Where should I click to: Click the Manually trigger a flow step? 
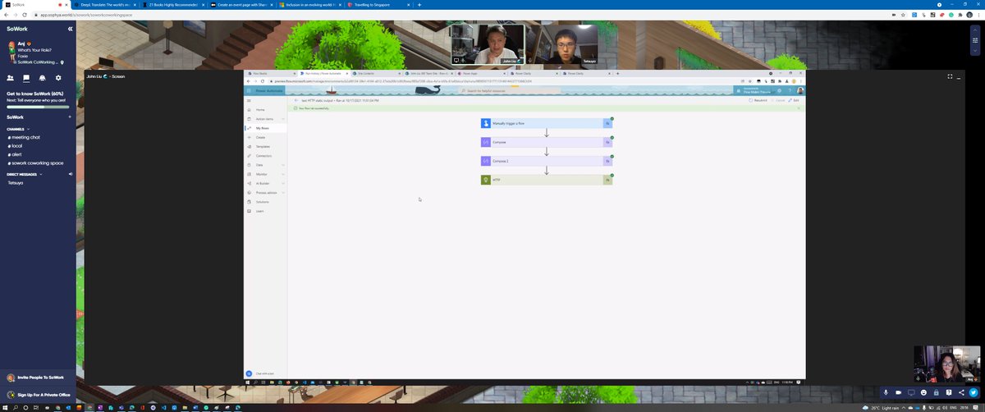pos(547,123)
